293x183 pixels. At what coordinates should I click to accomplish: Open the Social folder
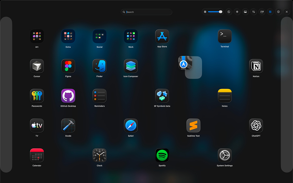click(x=100, y=36)
